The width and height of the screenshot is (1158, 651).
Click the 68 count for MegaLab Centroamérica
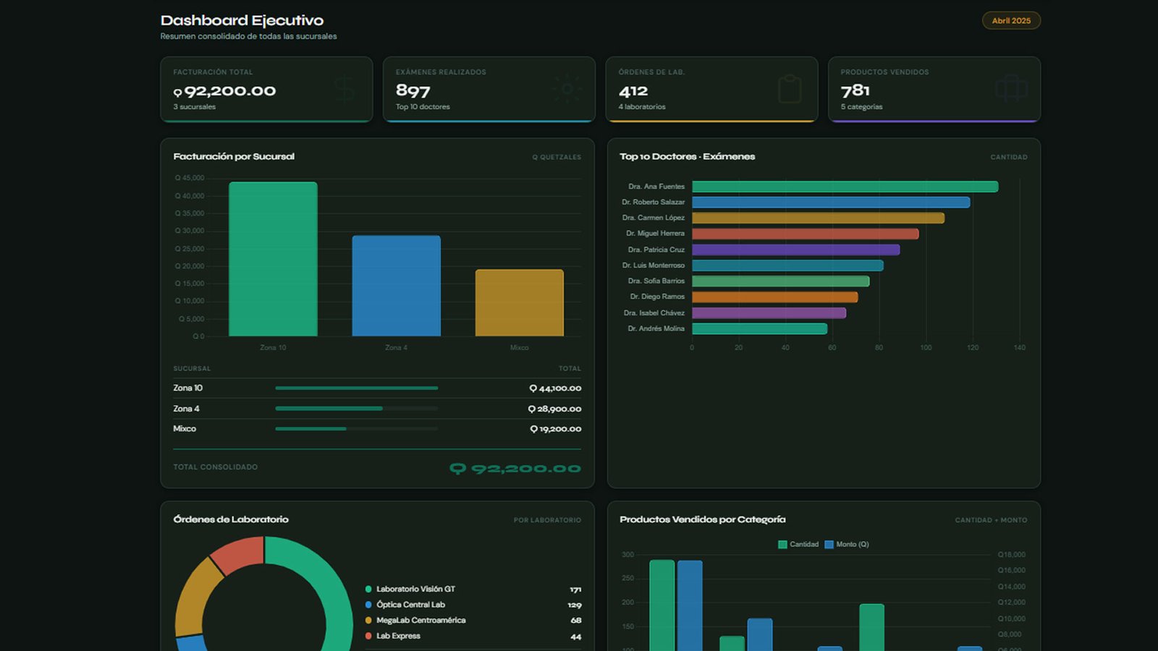coord(576,621)
